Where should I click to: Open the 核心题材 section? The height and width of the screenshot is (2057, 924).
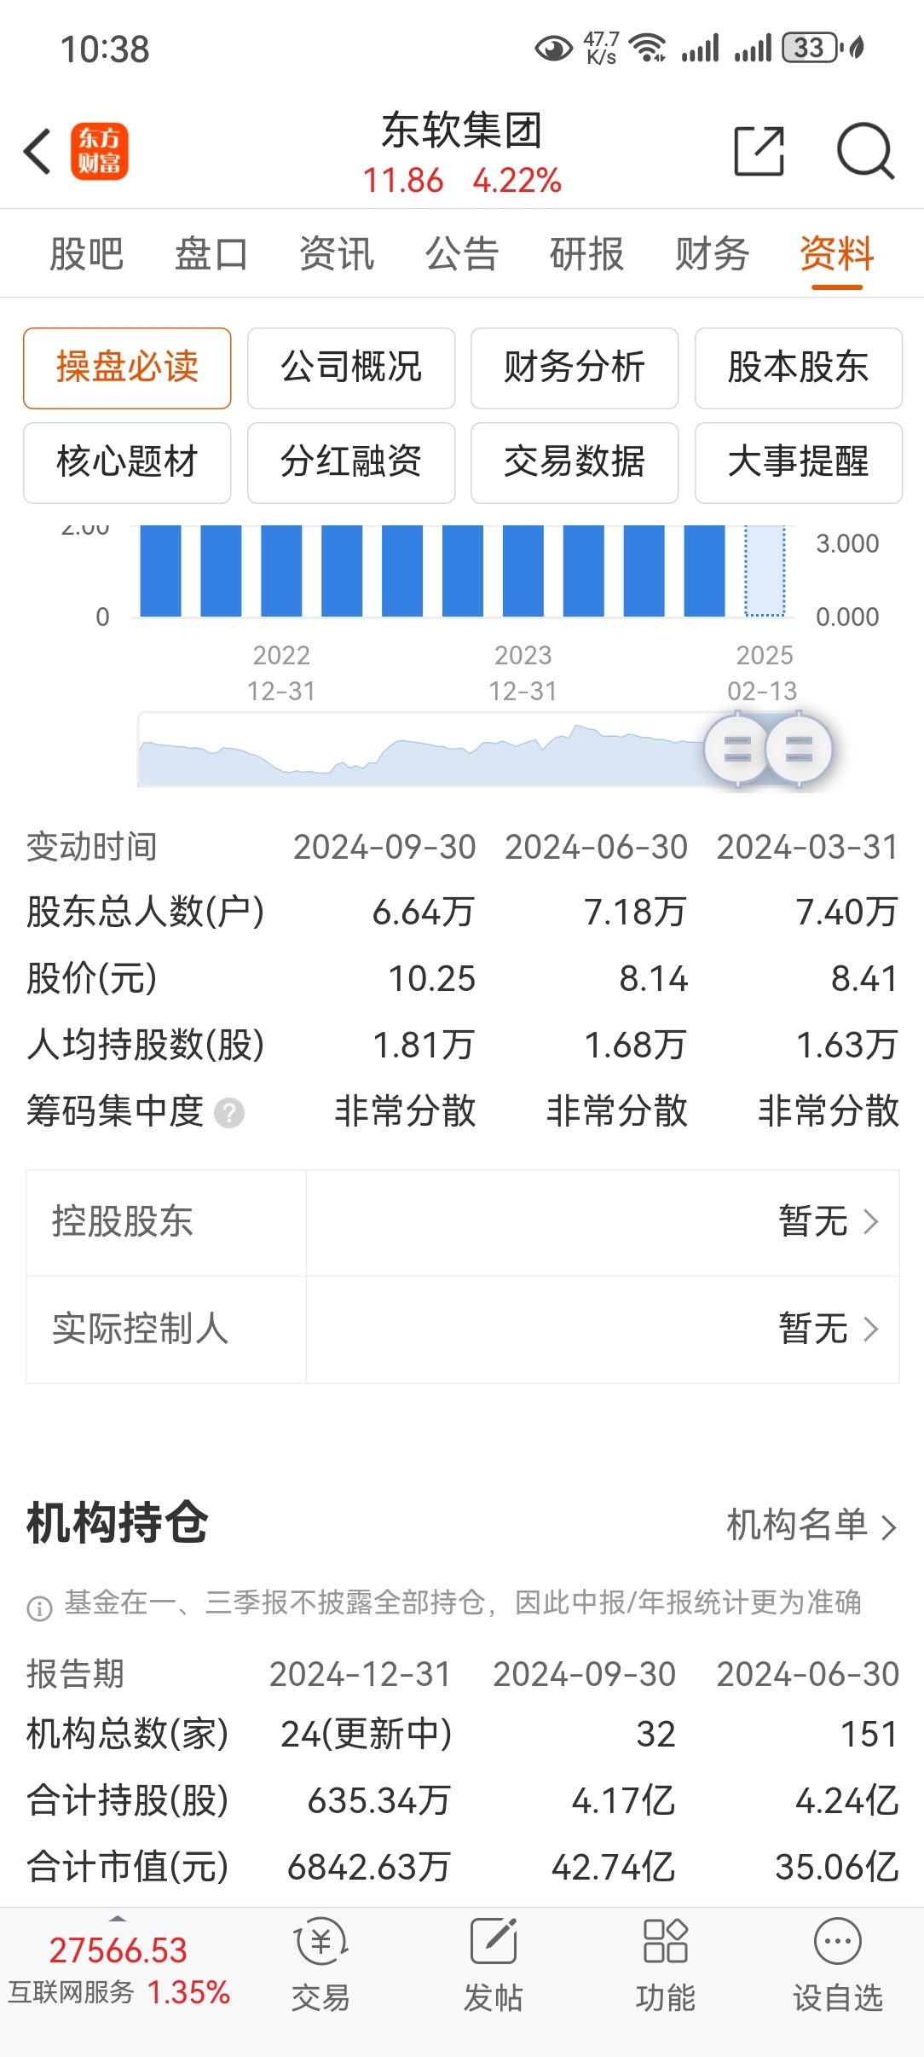127,463
